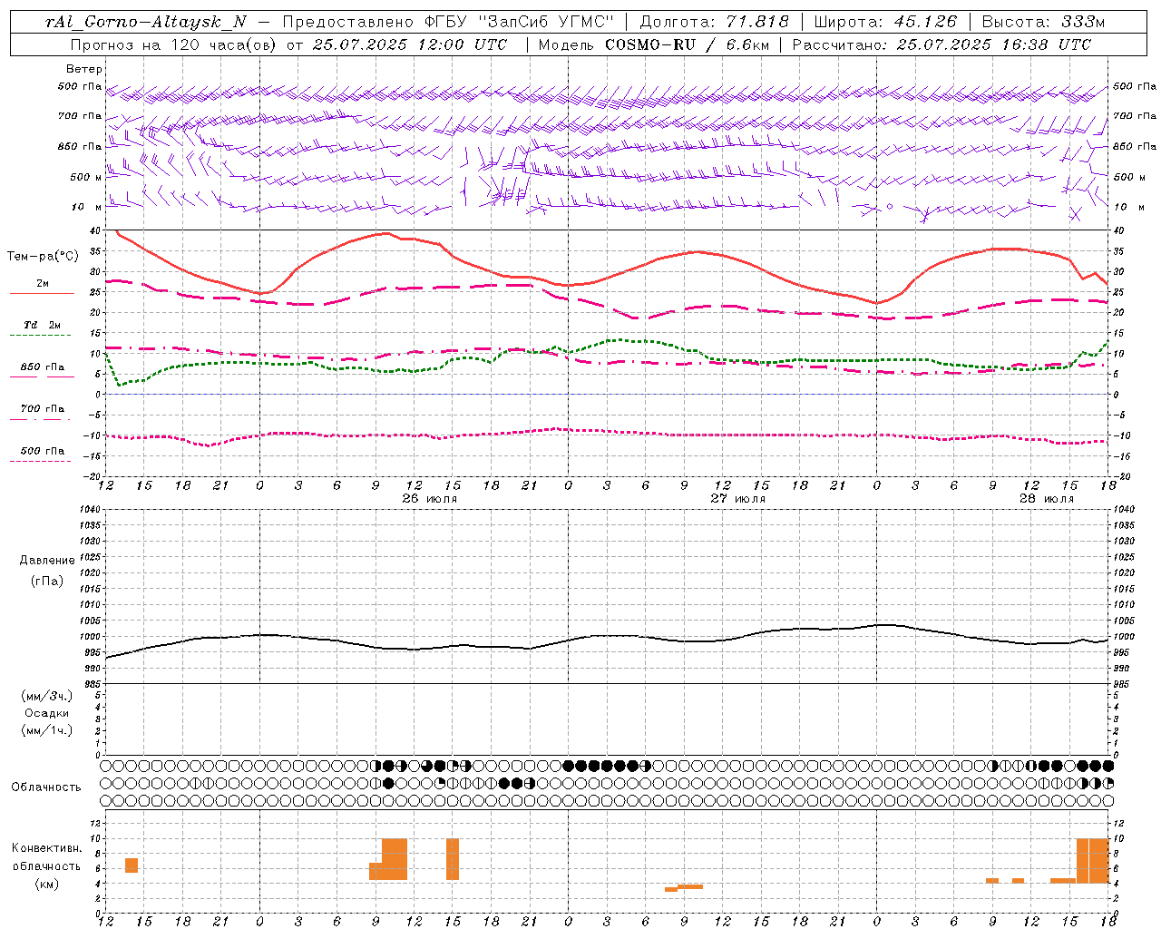The height and width of the screenshot is (929, 1161).
Task: Click the Широта: 45.126 value
Action: [885, 22]
